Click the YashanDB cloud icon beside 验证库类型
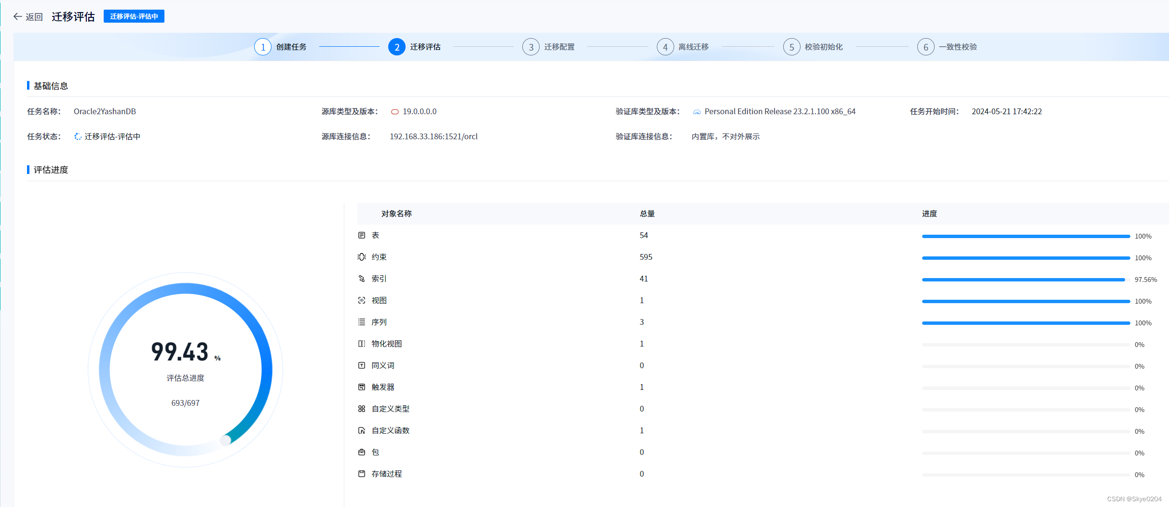Screen dimensions: 1169x507 pyautogui.click(x=696, y=111)
